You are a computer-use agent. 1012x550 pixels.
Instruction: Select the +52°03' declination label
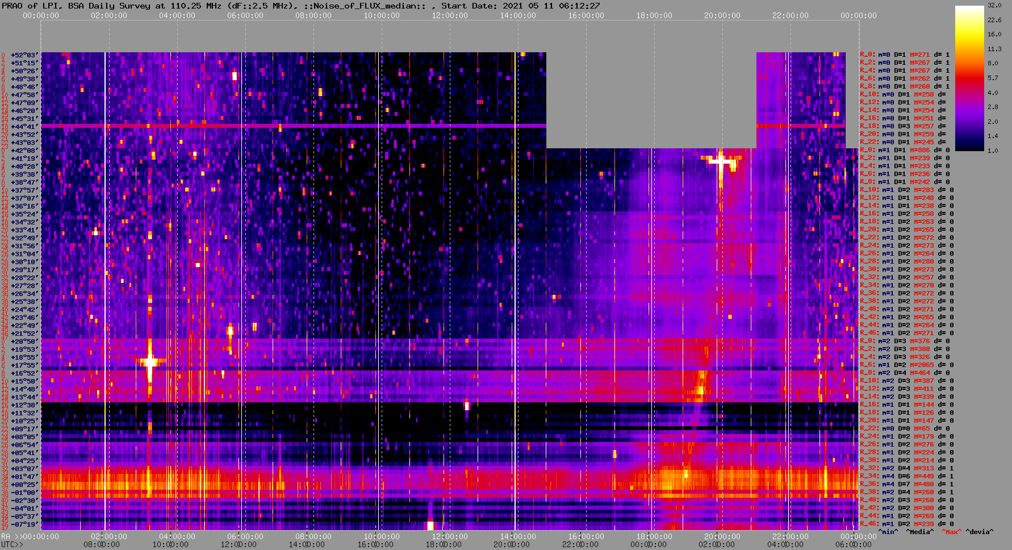(24, 55)
